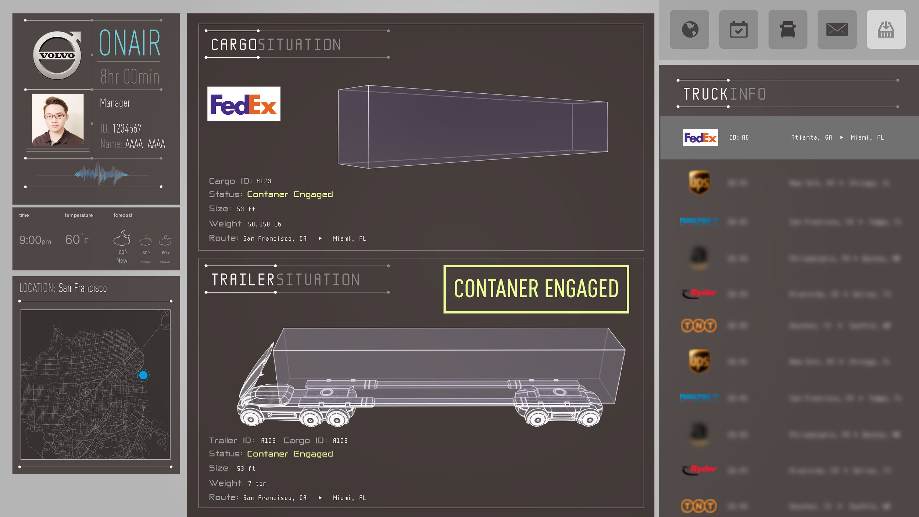The height and width of the screenshot is (517, 919).
Task: Click the voice waveform audio indicator
Action: click(101, 174)
